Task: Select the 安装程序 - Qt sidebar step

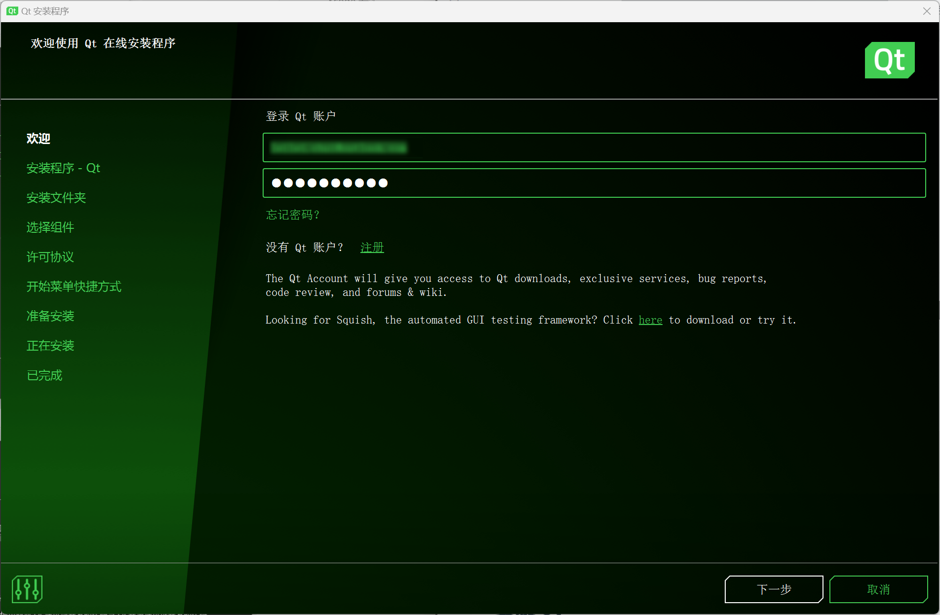Action: pos(63,168)
